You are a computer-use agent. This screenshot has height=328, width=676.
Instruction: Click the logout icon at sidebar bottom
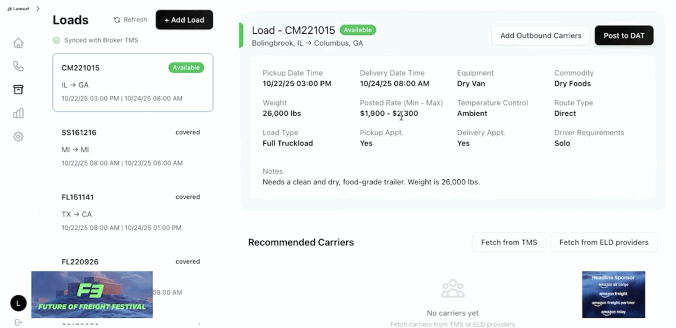tap(19, 322)
